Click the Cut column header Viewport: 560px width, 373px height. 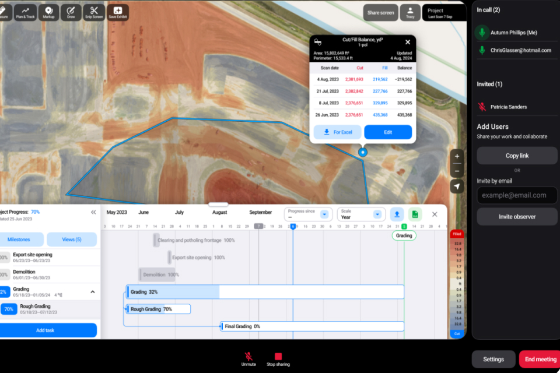[360, 68]
